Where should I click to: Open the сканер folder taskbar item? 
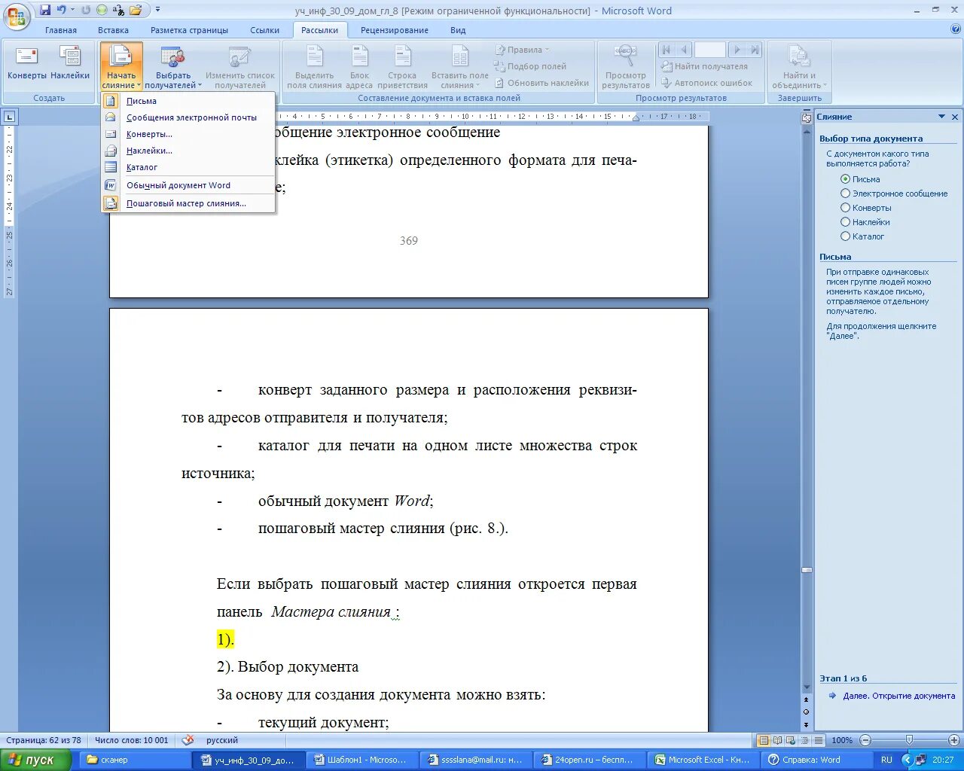tap(133, 760)
